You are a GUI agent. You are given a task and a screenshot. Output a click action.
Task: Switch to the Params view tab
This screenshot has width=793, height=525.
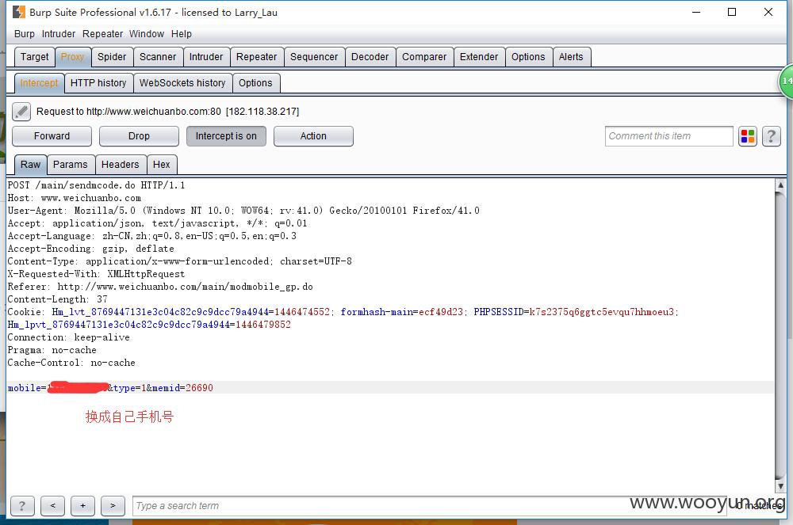71,165
